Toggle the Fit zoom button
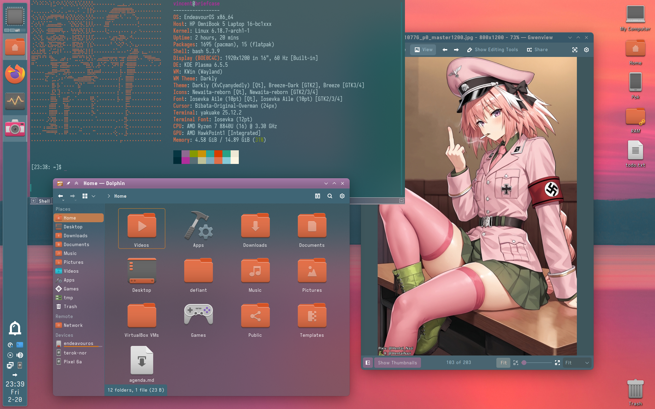This screenshot has height=409, width=655. point(503,363)
